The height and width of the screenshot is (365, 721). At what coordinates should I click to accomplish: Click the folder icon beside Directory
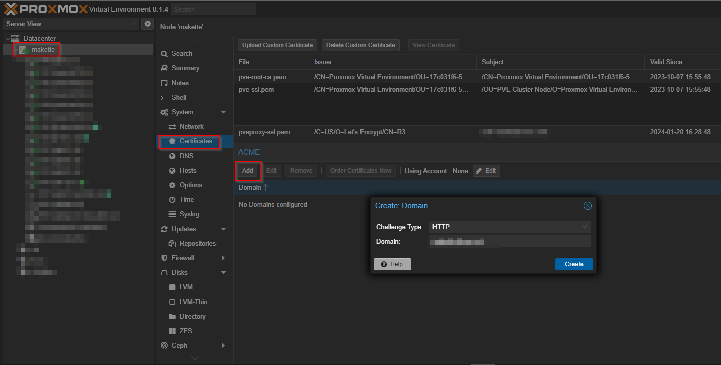click(172, 317)
